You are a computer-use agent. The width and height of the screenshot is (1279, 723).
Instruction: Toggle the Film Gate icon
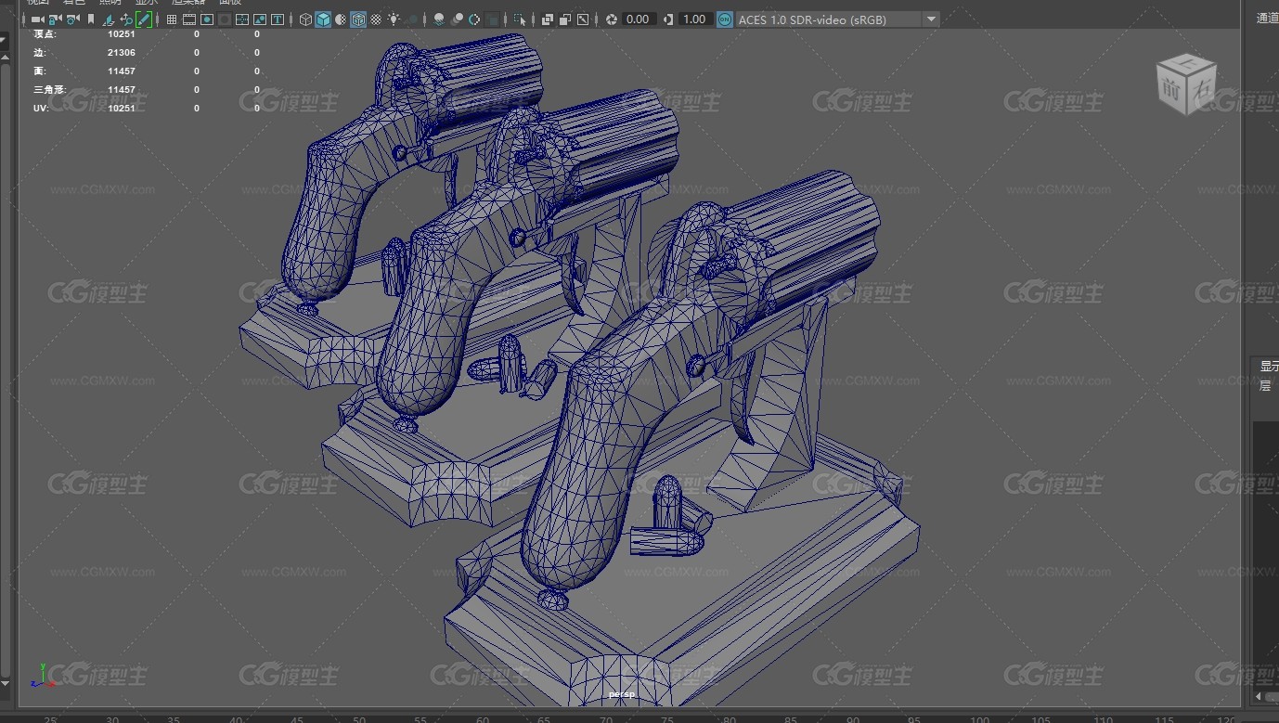189,19
